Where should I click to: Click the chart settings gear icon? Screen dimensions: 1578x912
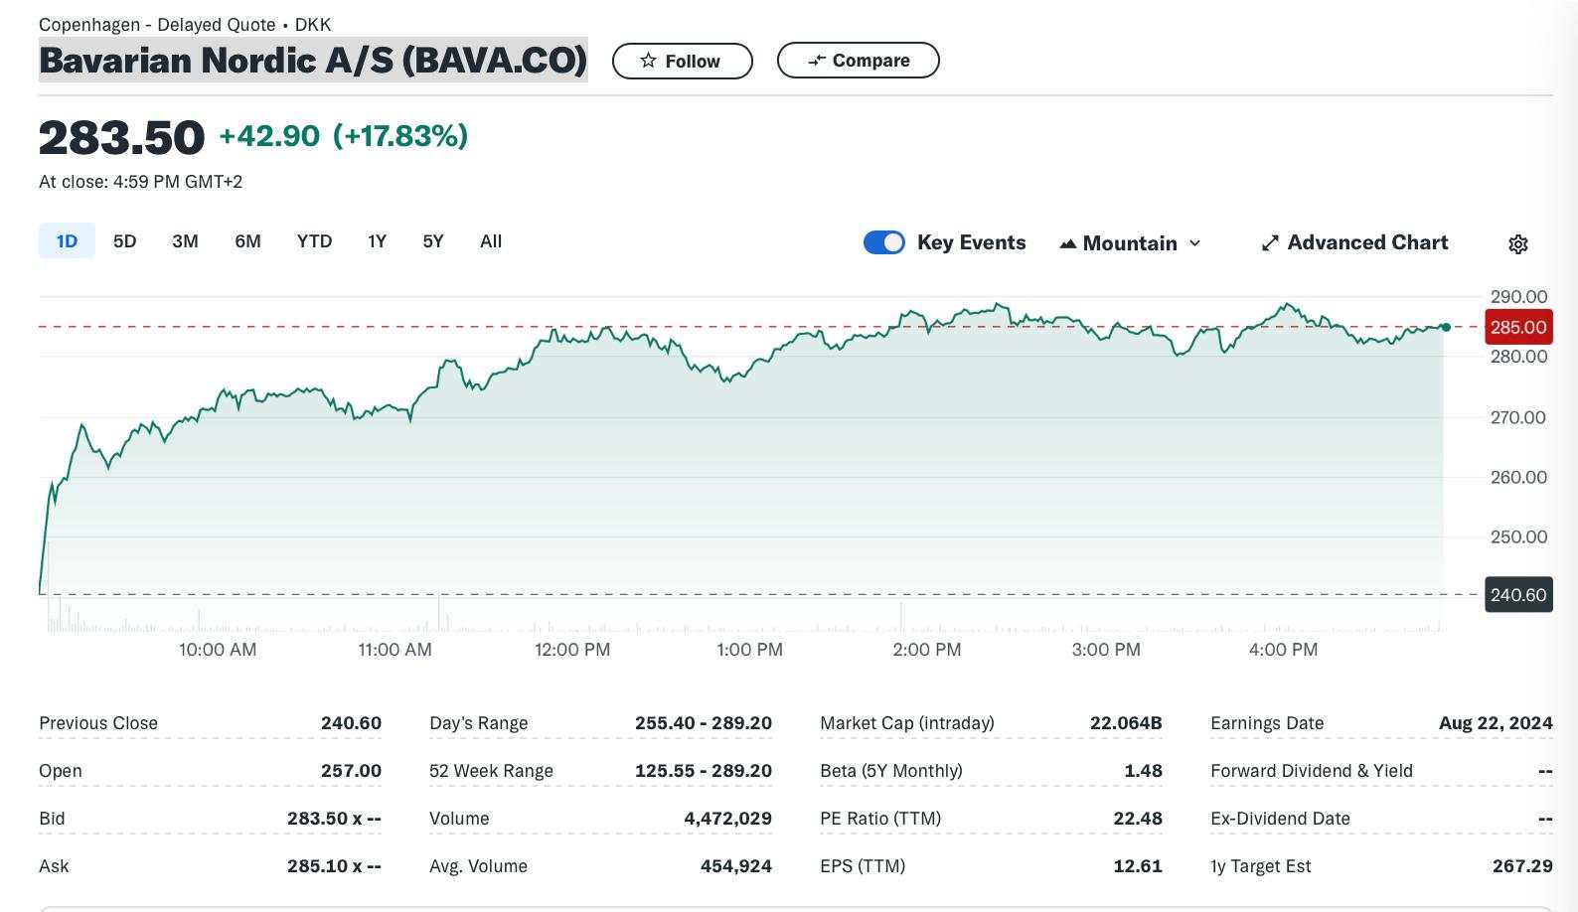(1517, 243)
